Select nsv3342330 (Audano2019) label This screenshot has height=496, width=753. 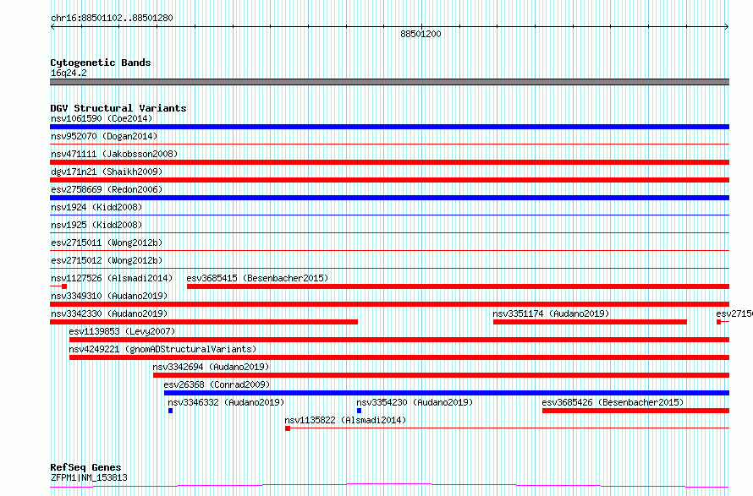[x=109, y=313]
